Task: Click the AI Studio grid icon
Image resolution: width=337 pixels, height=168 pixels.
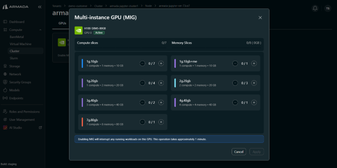Action: 5,127
